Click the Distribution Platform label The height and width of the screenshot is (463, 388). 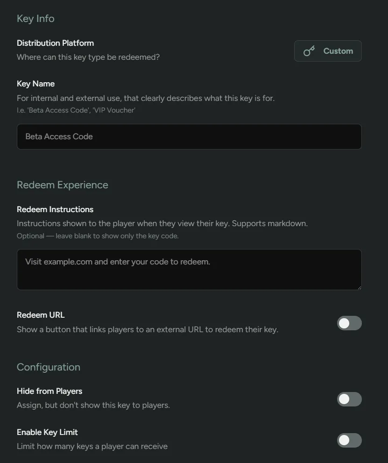point(55,43)
